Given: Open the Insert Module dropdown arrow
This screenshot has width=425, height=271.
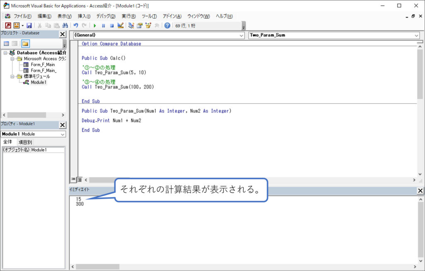Looking at the screenshot, I should point(22,25).
